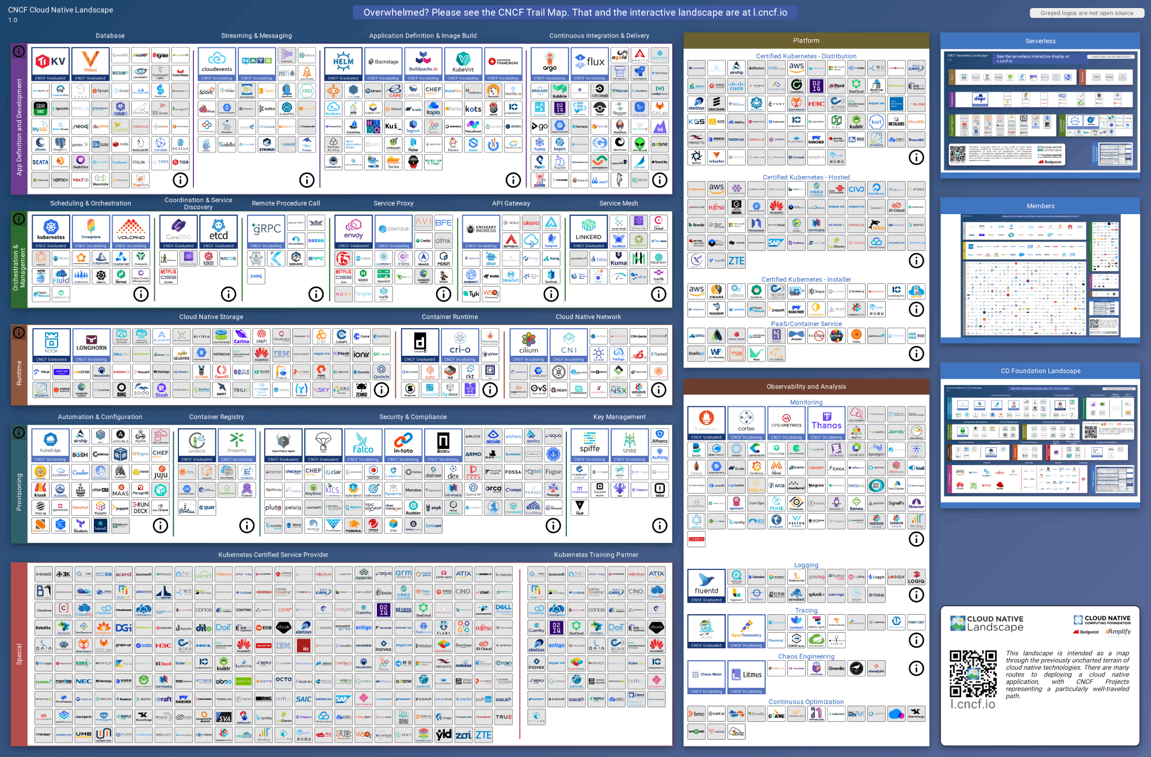
Task: Select the SPIRE logo
Action: click(630, 446)
